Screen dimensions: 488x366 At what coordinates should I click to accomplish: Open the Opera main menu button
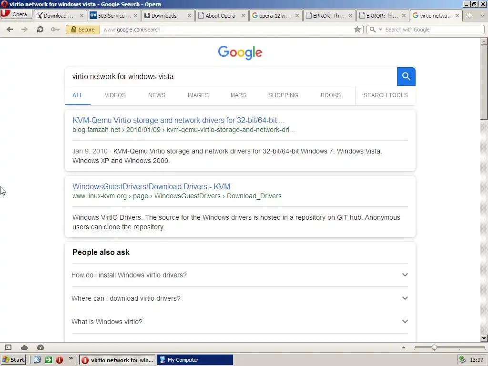pyautogui.click(x=16, y=14)
